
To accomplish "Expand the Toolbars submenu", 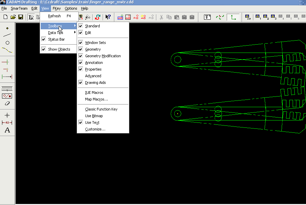I will (x=59, y=26).
